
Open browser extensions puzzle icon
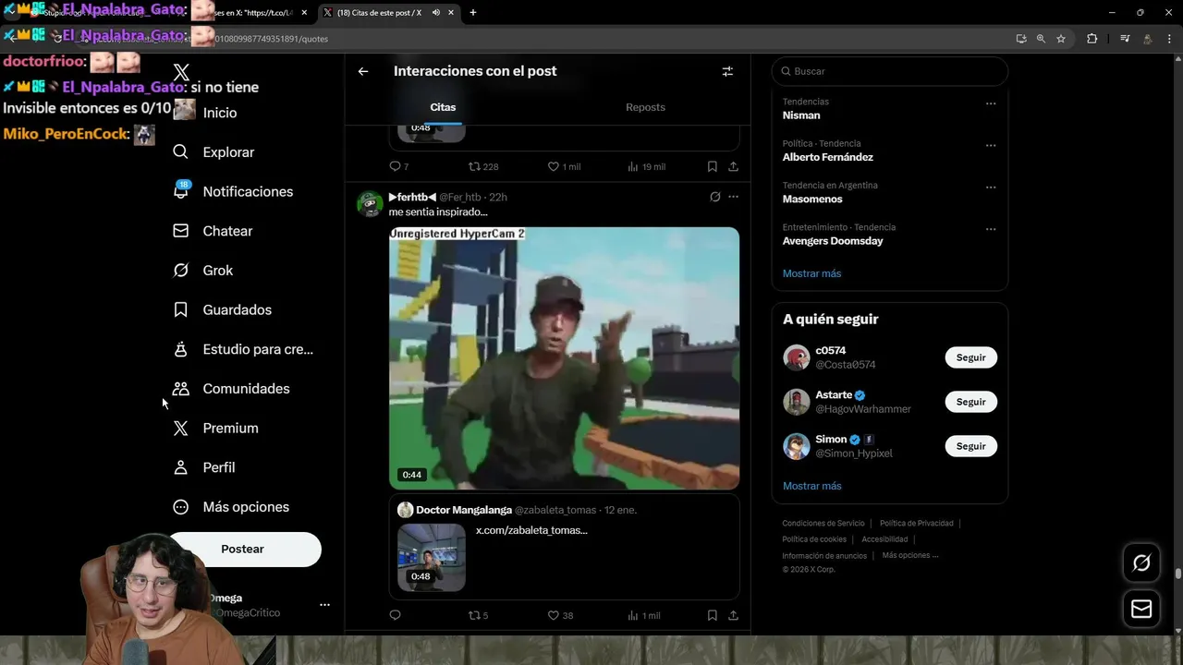pos(1092,39)
